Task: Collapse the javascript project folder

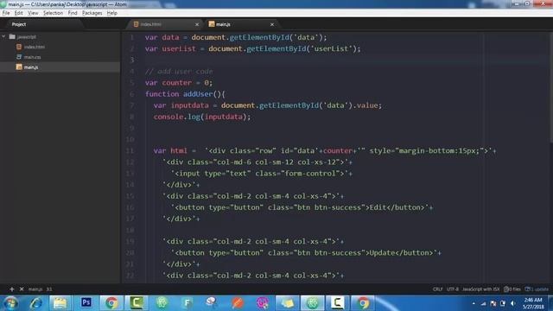Action: pos(3,36)
